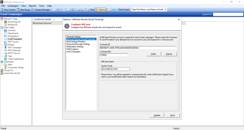Open the Find Contact dropdown arrow
Image resolution: width=244 pixels, height=130 pixels.
click(165, 10)
